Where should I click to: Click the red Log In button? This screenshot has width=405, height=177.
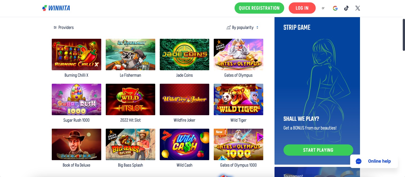click(302, 8)
